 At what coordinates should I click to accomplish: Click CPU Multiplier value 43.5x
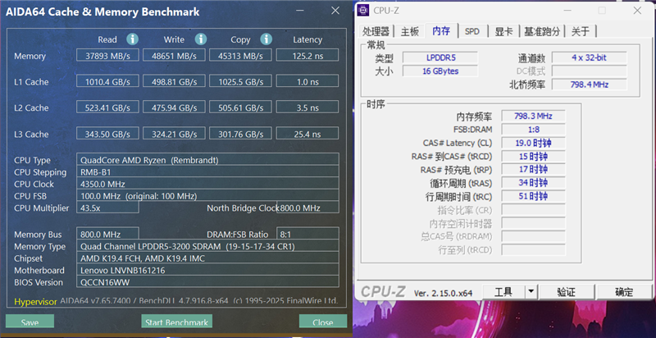point(107,207)
